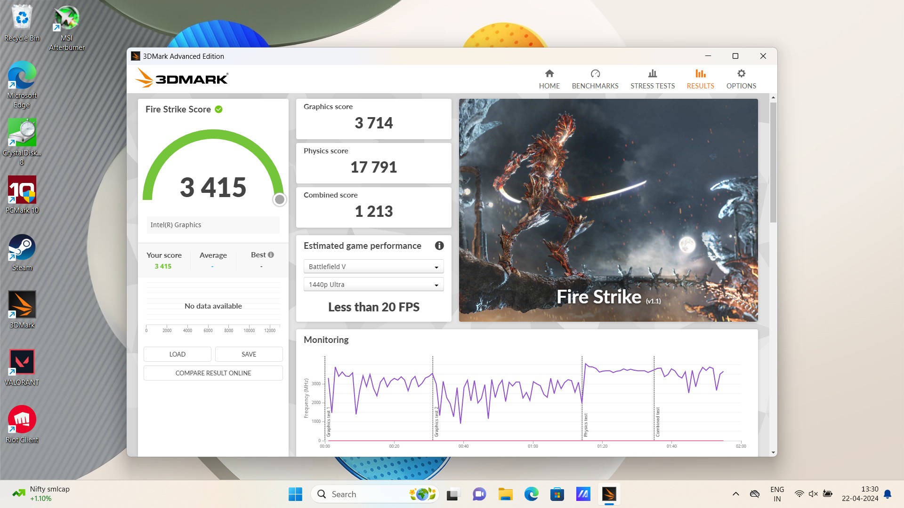Screen dimensions: 904x508
Task: Click the Fire Strike preview image
Action: pyautogui.click(x=608, y=210)
